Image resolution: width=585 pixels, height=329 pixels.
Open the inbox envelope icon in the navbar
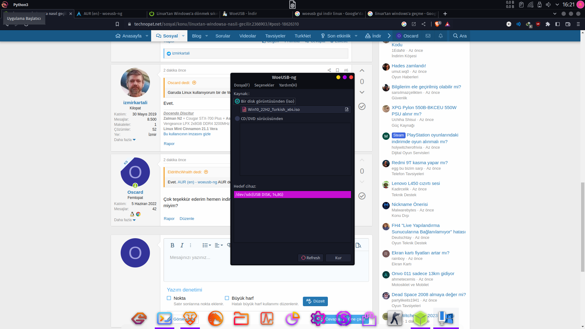click(428, 36)
